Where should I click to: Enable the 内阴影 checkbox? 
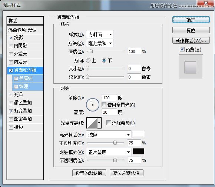point(11,46)
